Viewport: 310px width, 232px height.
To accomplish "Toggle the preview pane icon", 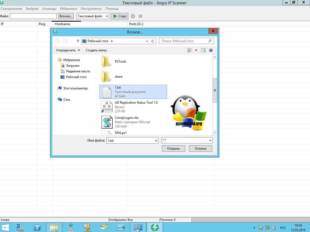I will tap(203, 50).
